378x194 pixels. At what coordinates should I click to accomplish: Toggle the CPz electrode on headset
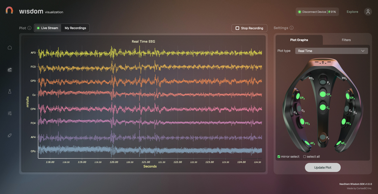[322, 94]
